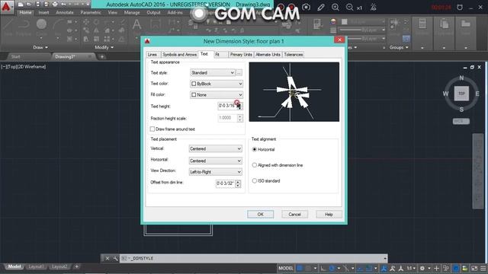Screen dimensions: 488x274
Task: Expand the Draw panel
Action: (x=40, y=47)
